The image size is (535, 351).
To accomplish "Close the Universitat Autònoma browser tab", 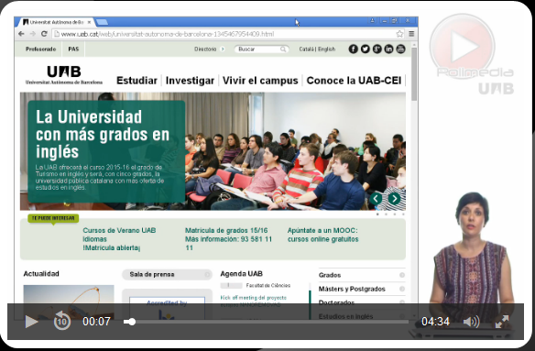I will (x=89, y=22).
